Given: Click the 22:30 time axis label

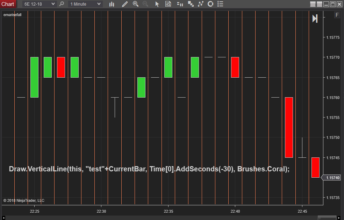Looking at the screenshot, I should [101, 211].
